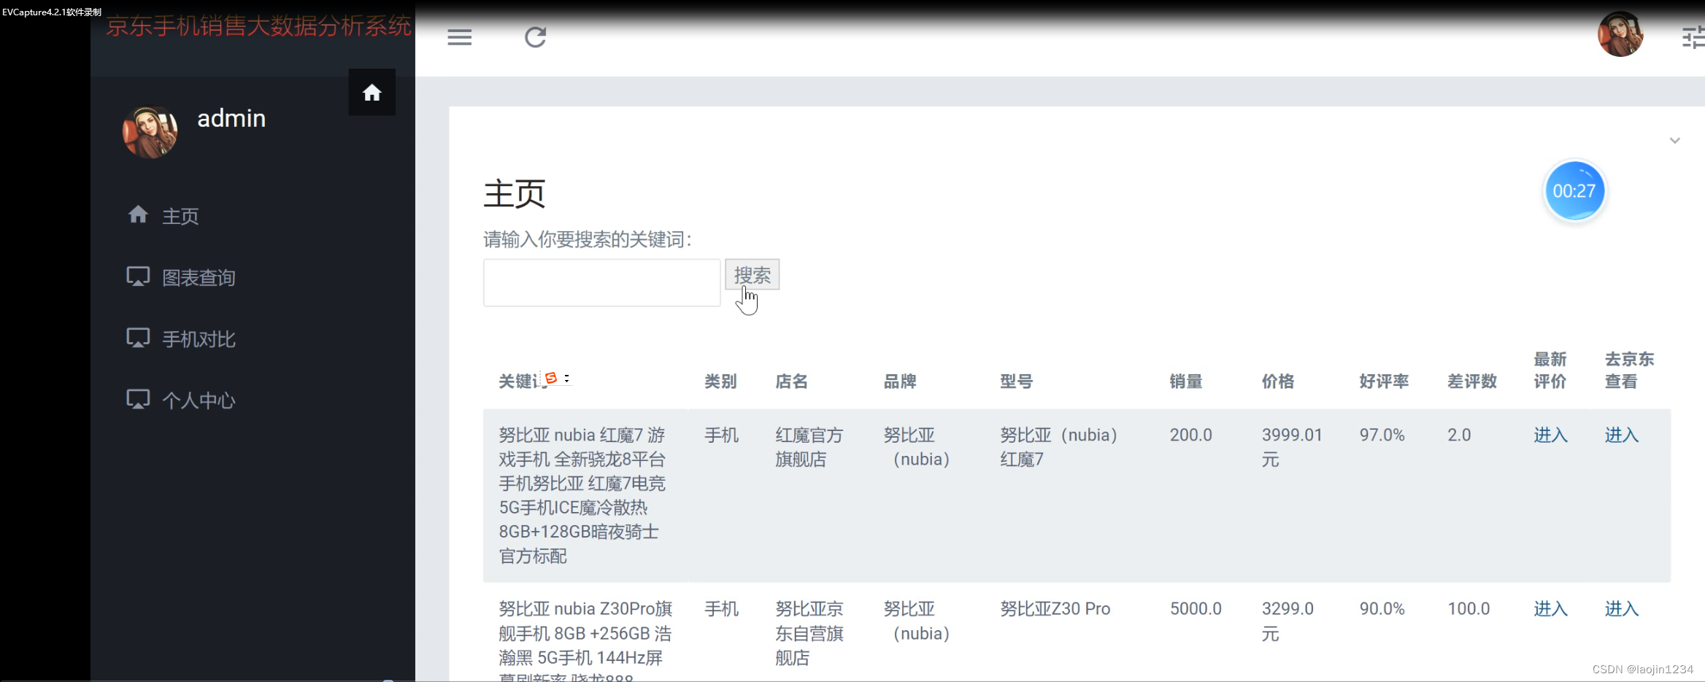
Task: Click into the keyword search input field
Action: (601, 282)
